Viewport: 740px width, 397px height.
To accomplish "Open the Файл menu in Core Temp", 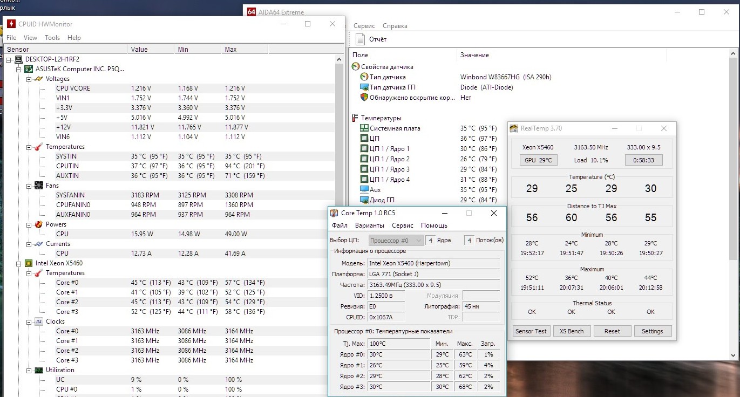I will (340, 225).
